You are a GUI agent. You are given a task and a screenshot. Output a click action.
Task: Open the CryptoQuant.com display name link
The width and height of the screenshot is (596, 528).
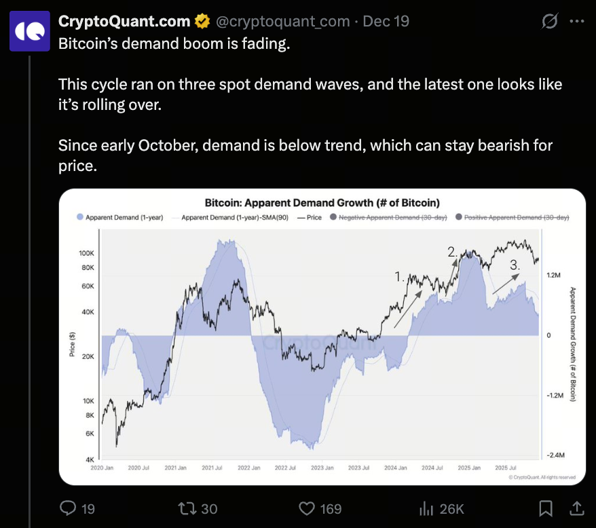click(x=124, y=22)
